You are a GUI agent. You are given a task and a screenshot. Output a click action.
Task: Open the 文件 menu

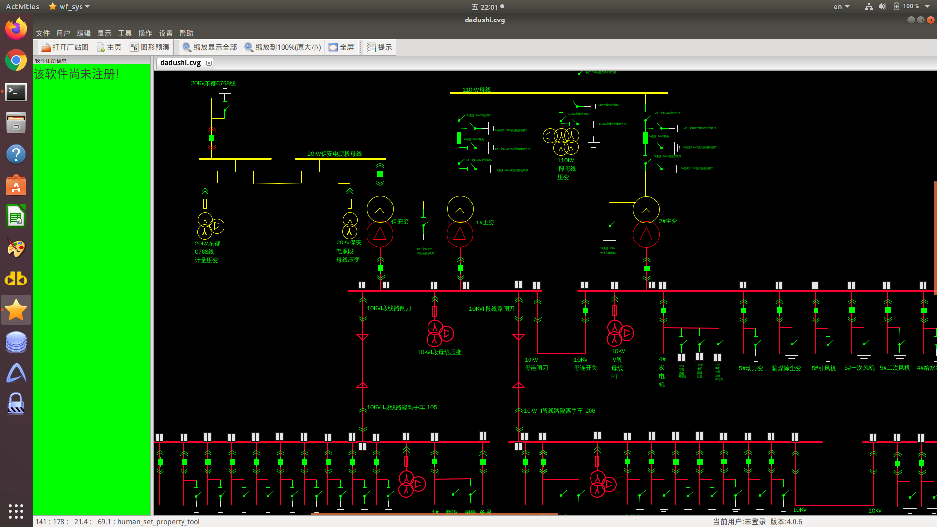click(42, 33)
